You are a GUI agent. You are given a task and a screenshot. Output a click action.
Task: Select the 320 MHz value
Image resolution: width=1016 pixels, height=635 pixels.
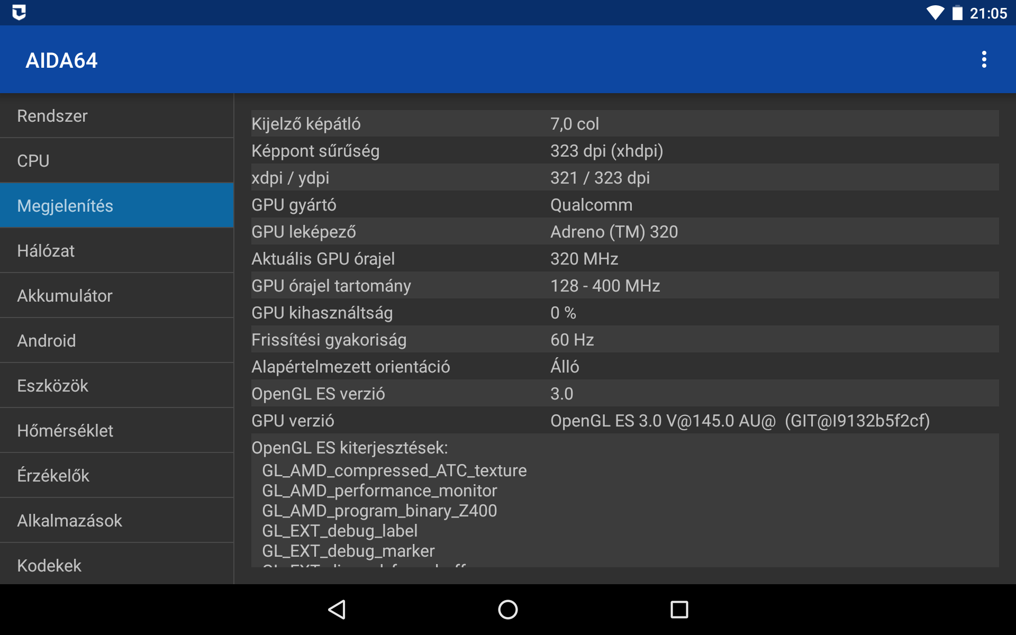[584, 259]
